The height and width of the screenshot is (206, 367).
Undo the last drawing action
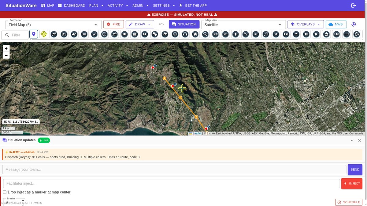[x=161, y=24]
